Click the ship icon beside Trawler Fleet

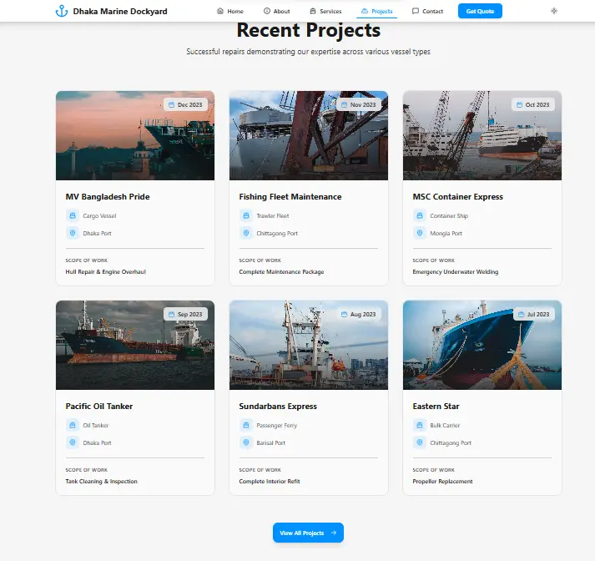coord(246,215)
